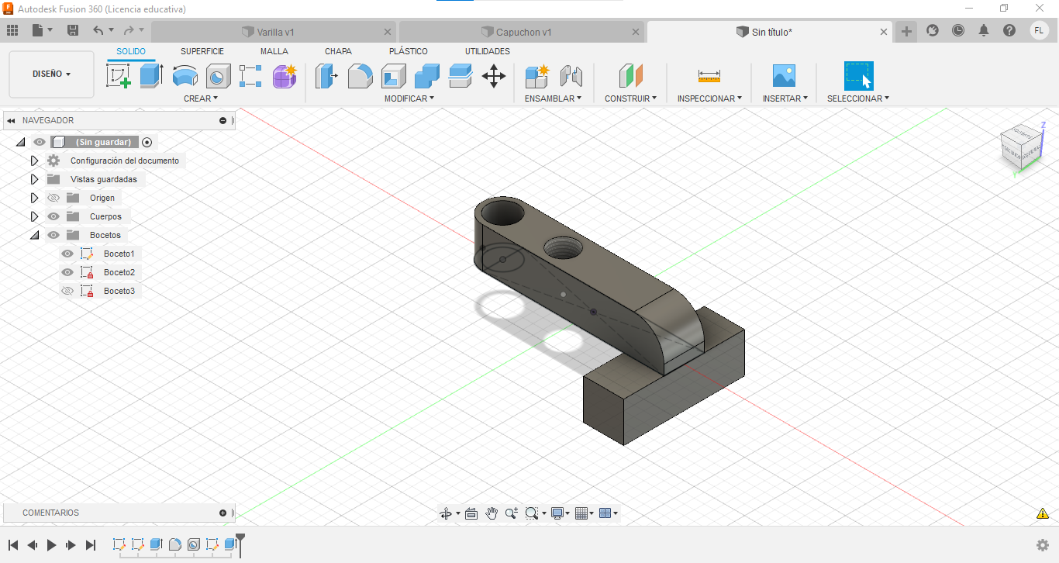Switch to the MALLA ribbon tab
Screen dimensions: 1059x563
click(x=274, y=51)
